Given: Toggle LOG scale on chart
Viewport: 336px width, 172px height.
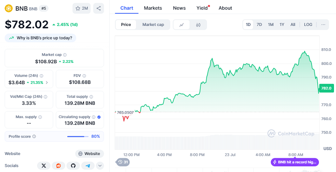Looking at the screenshot, I should tap(308, 25).
